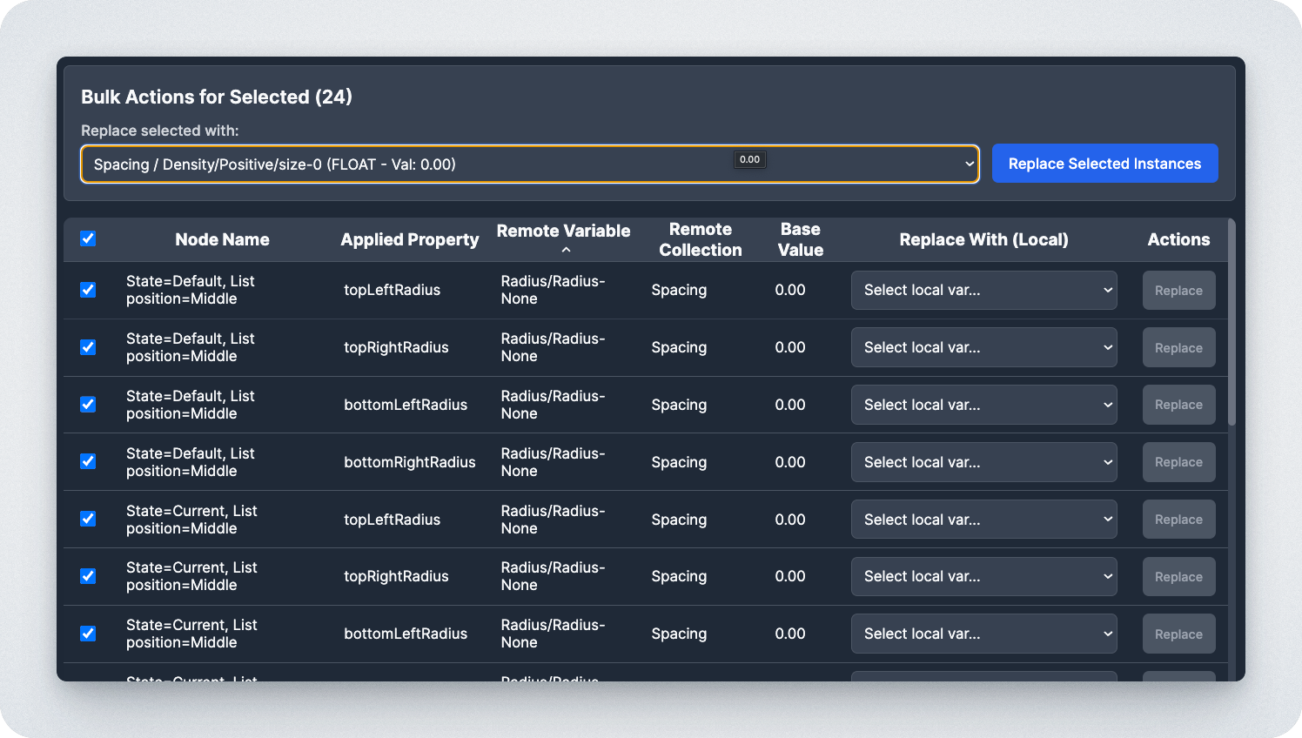Open Select local var dropdown for bottomLeftRadius Default row
The width and height of the screenshot is (1302, 738).
(983, 405)
